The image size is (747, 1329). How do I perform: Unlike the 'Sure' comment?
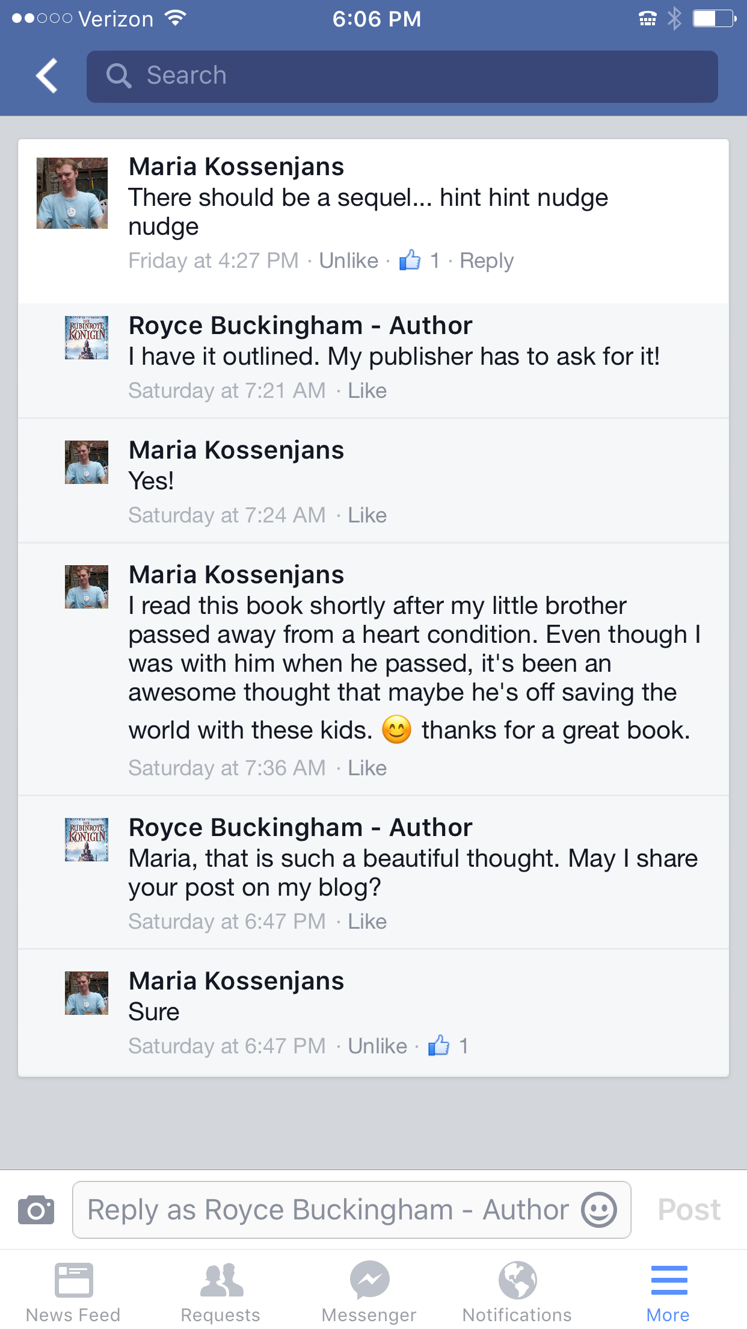point(378,1046)
